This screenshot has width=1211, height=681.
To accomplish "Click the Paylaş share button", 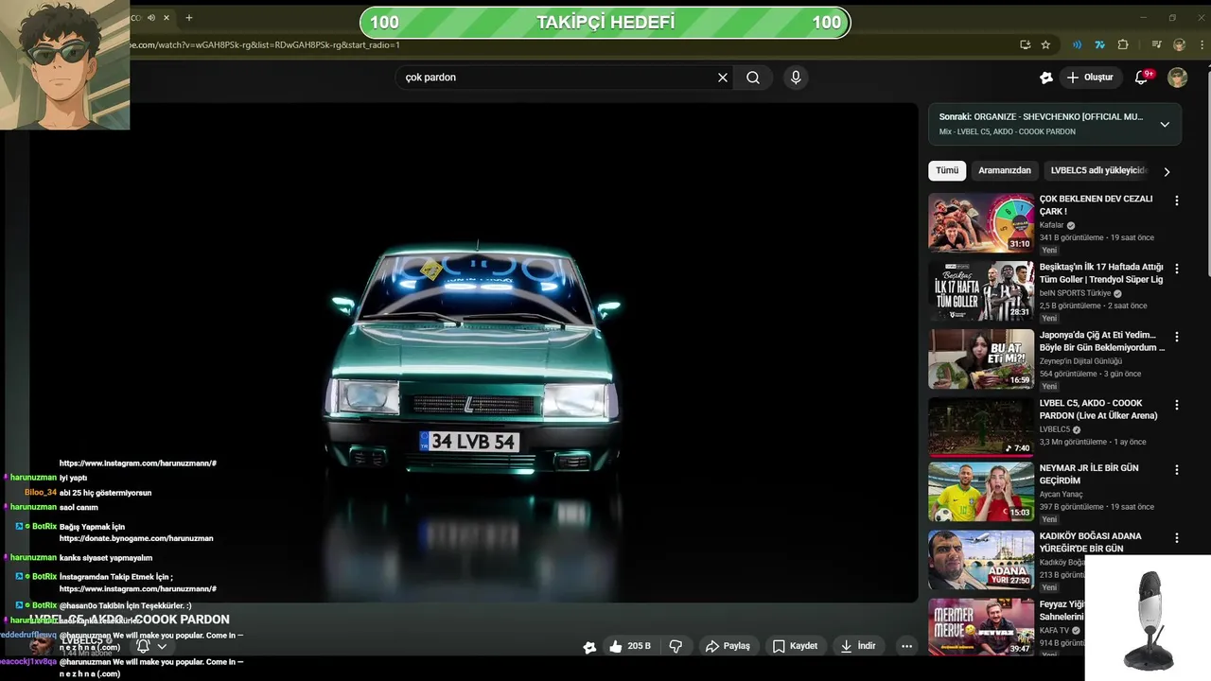I will pyautogui.click(x=728, y=646).
